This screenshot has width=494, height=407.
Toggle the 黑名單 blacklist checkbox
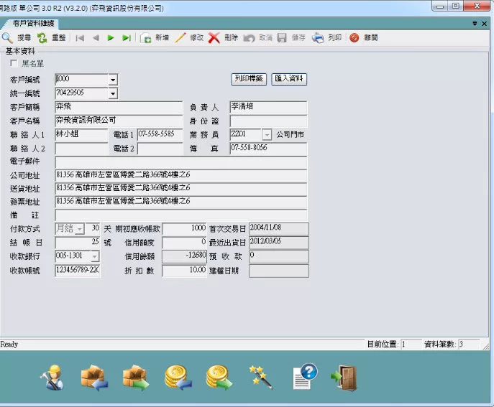coord(14,65)
